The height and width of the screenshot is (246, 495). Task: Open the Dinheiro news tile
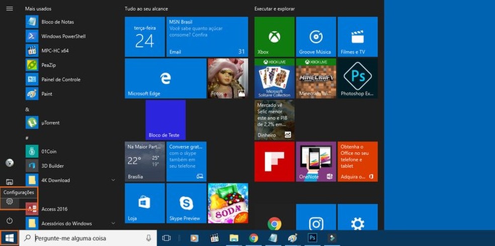click(x=274, y=120)
